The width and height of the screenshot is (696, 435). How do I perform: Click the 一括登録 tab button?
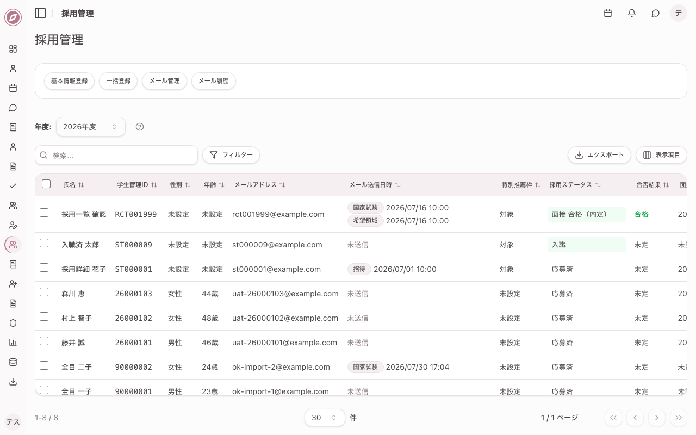tap(118, 81)
